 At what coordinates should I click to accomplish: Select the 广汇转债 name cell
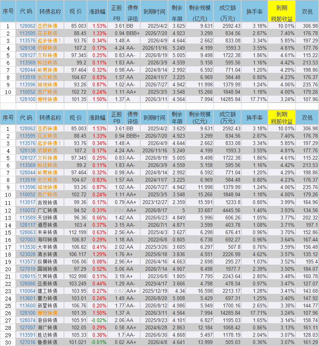(50, 210)
